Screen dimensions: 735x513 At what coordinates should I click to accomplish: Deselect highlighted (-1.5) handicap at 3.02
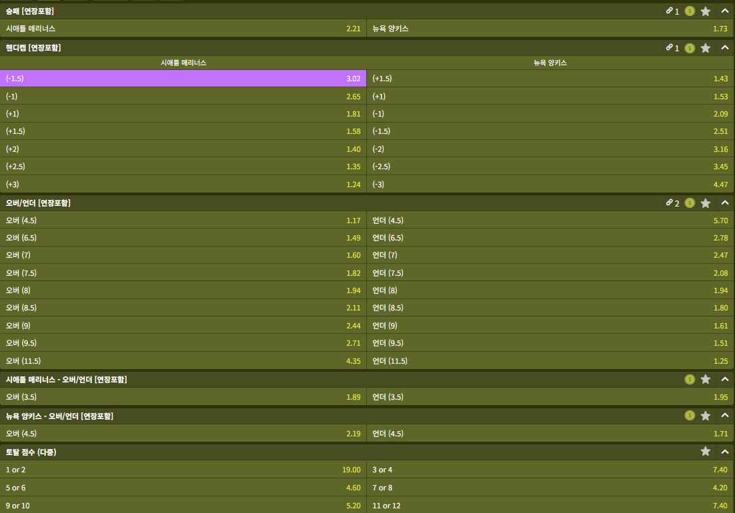point(183,79)
